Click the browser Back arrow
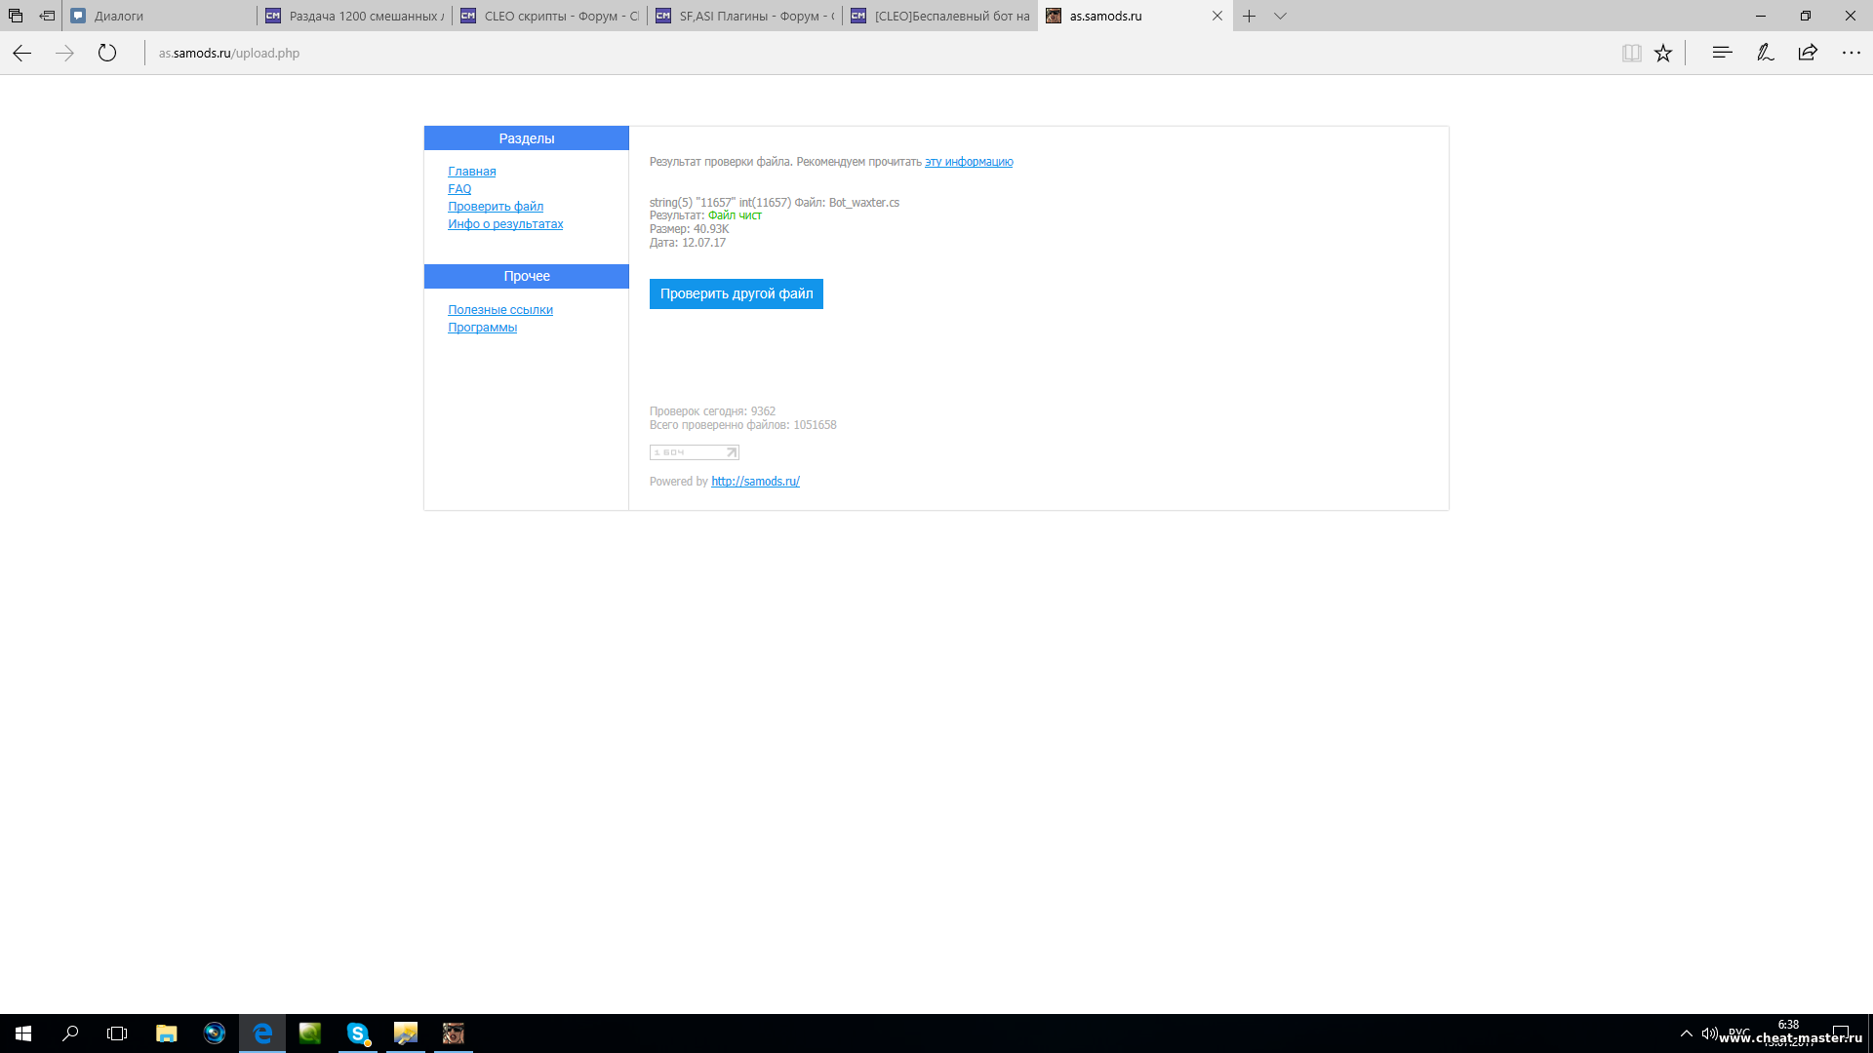Image resolution: width=1873 pixels, height=1053 pixels. (x=21, y=54)
